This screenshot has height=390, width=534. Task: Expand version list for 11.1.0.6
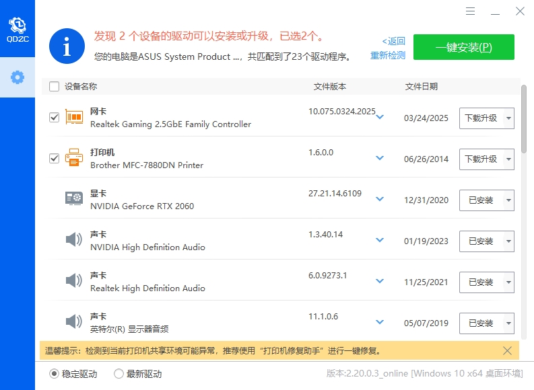(x=380, y=322)
